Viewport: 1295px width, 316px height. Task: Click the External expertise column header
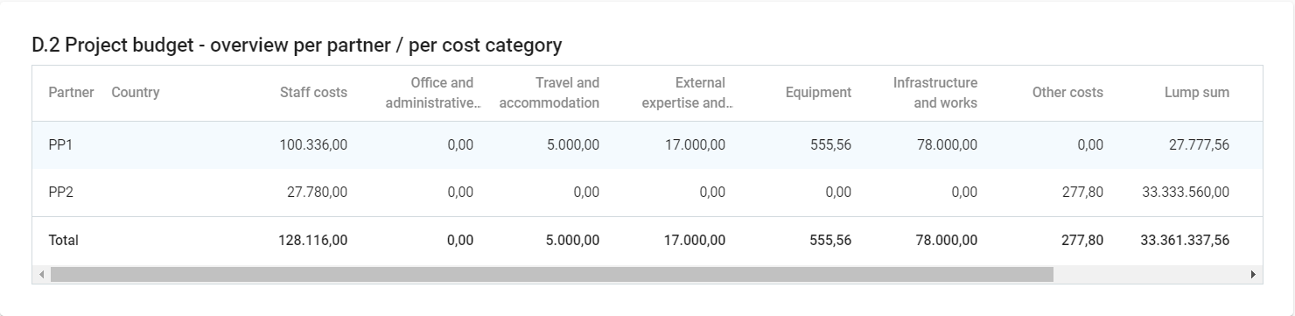[x=687, y=93]
